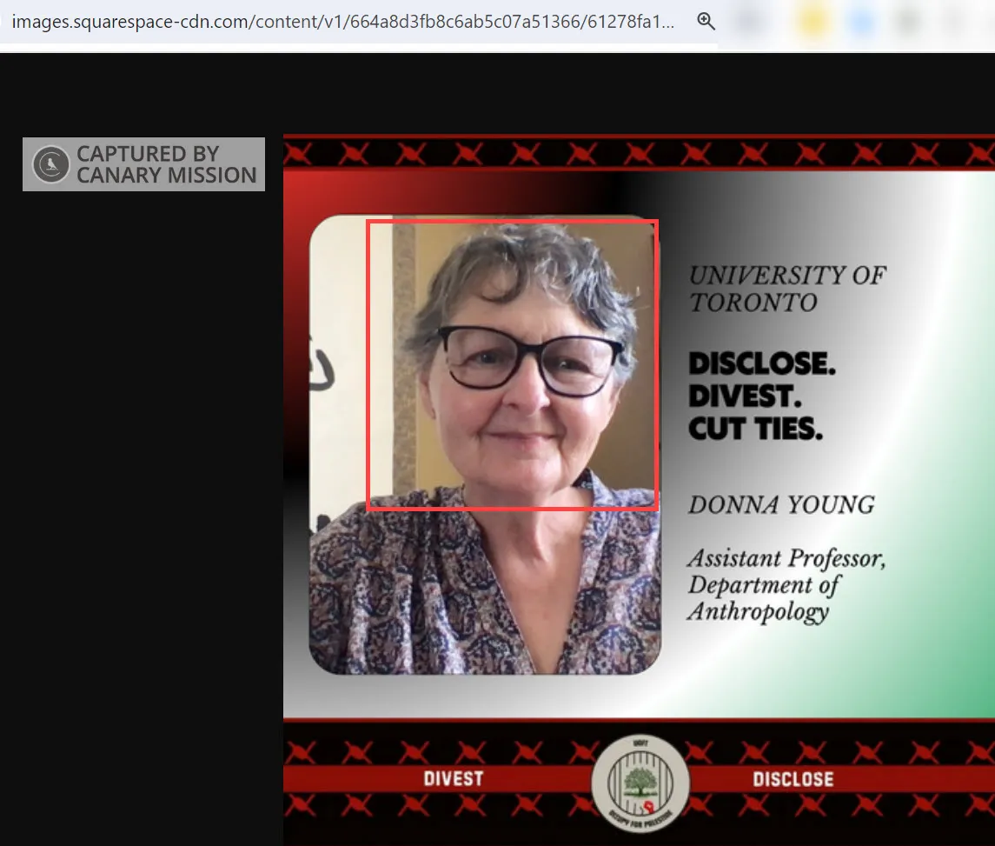Click the blurred gray icon after the blue one

(909, 22)
